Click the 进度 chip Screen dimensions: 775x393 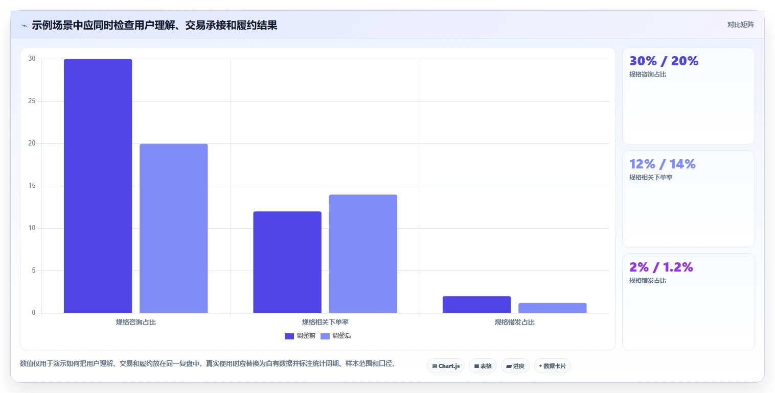click(515, 366)
